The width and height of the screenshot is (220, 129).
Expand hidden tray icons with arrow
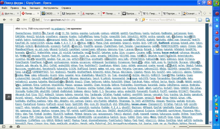pos(217,96)
